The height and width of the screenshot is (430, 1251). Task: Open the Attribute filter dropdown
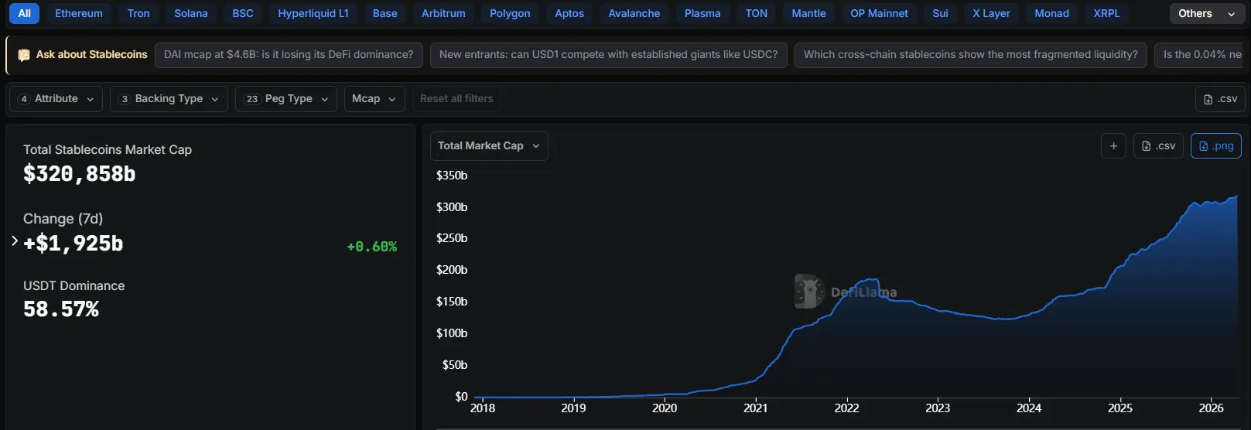[56, 99]
